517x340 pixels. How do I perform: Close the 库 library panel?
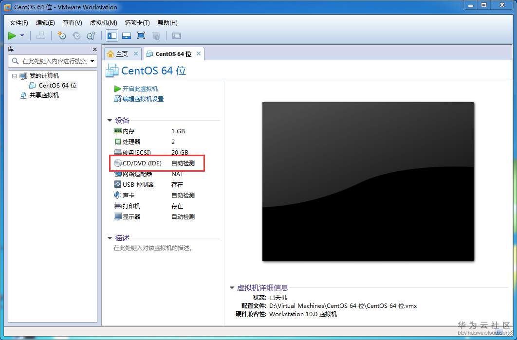(94, 50)
